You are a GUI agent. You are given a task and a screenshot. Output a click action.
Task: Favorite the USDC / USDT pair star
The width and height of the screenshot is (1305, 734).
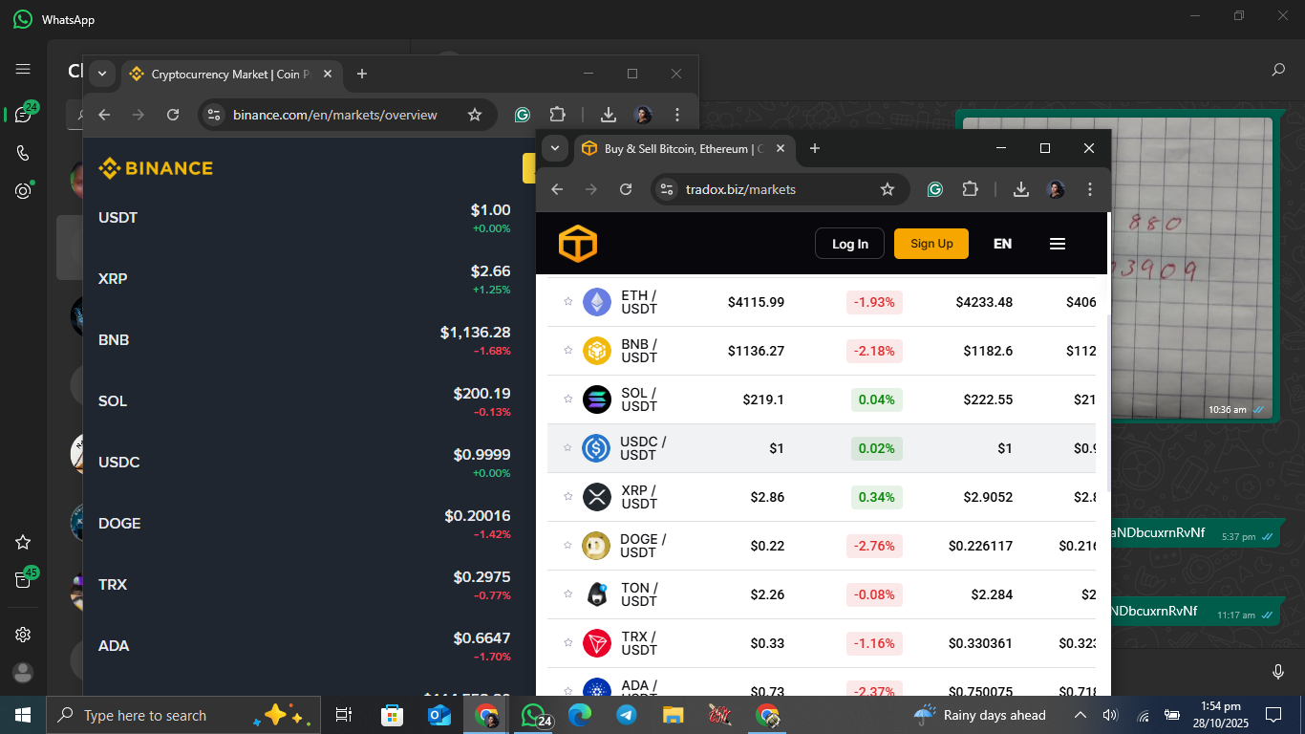click(567, 447)
